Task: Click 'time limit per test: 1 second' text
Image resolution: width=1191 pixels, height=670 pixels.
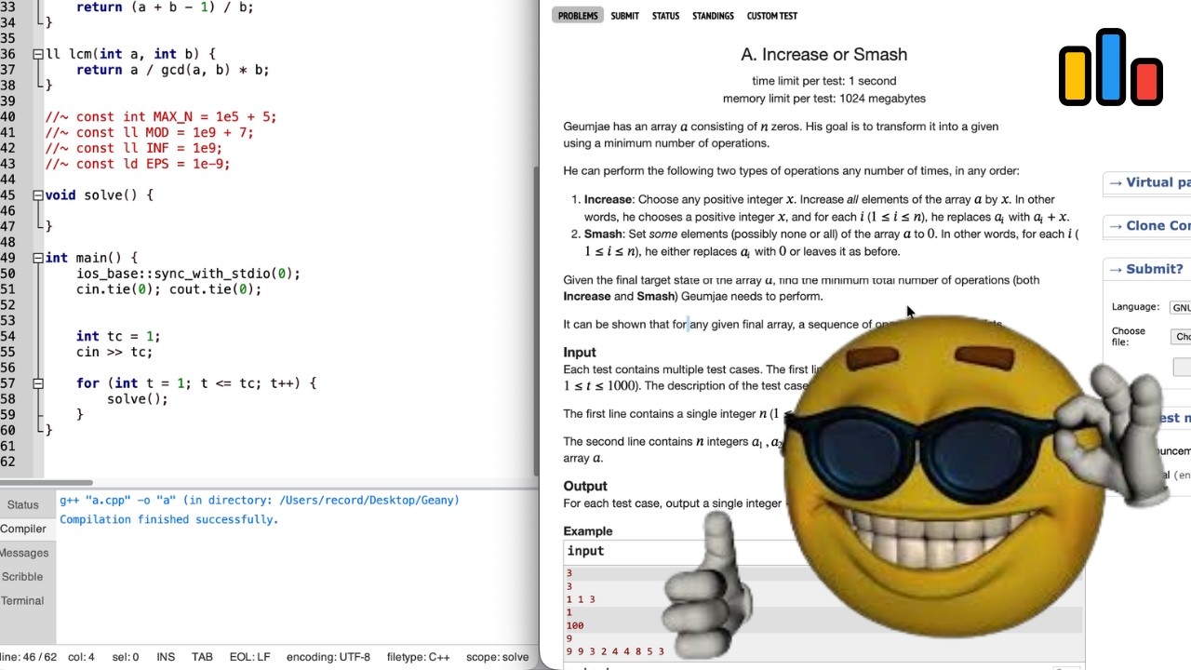Action: click(824, 81)
